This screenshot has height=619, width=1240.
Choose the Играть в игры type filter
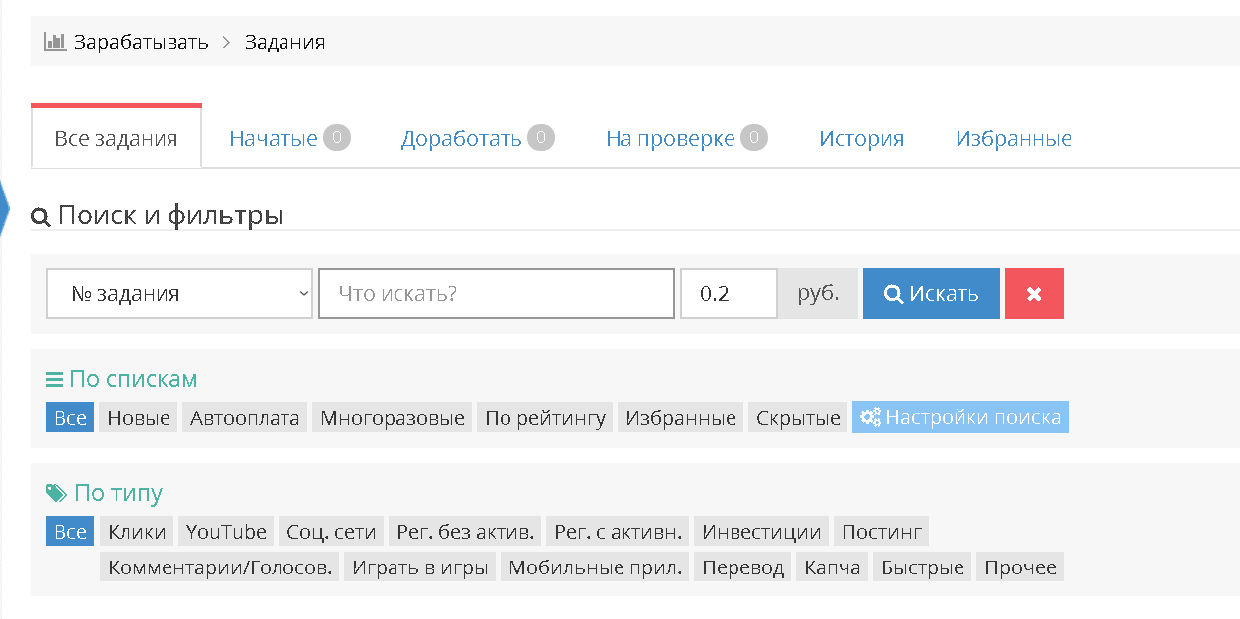pyautogui.click(x=421, y=568)
